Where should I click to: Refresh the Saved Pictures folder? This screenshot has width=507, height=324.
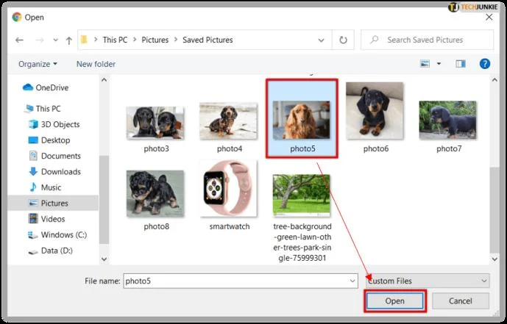coord(343,40)
